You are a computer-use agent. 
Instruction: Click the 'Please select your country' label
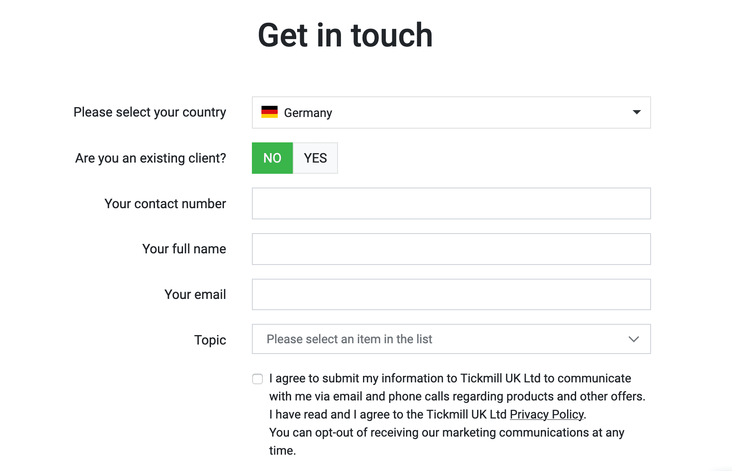[149, 112]
